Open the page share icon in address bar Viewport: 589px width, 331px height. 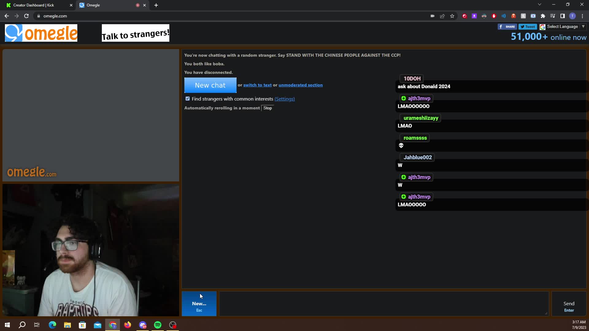pyautogui.click(x=442, y=16)
